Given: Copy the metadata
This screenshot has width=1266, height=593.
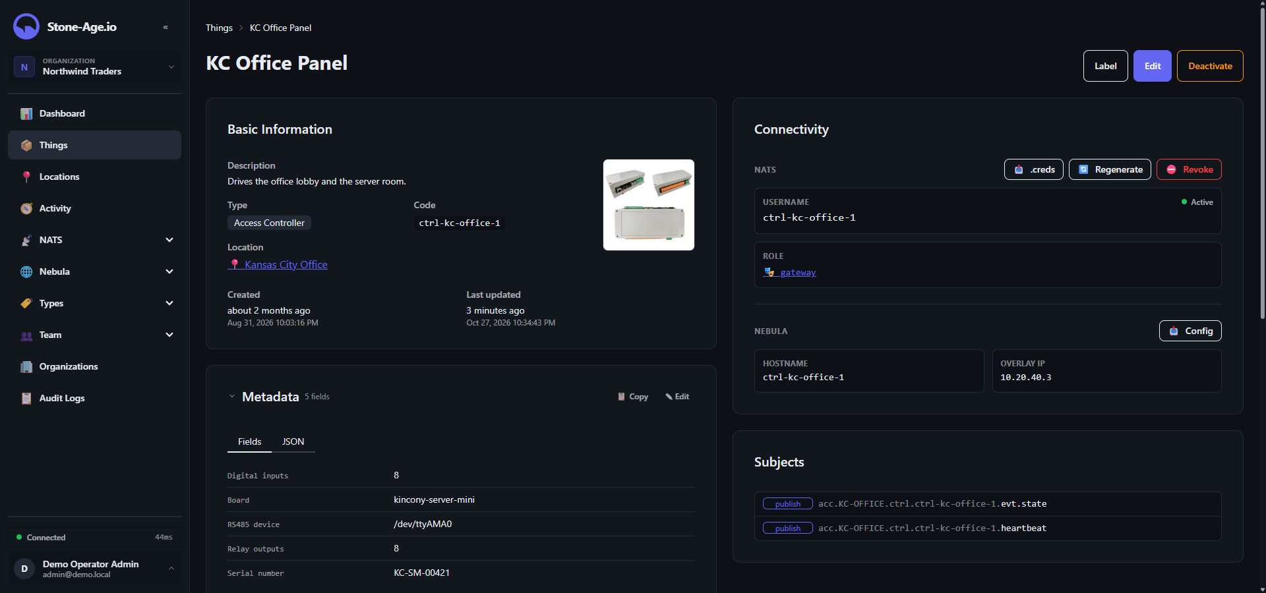Looking at the screenshot, I should [633, 397].
